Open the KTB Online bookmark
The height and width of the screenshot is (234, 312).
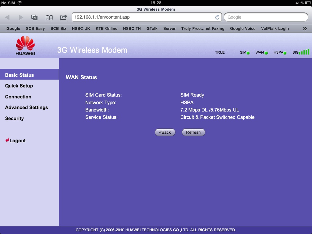106,28
